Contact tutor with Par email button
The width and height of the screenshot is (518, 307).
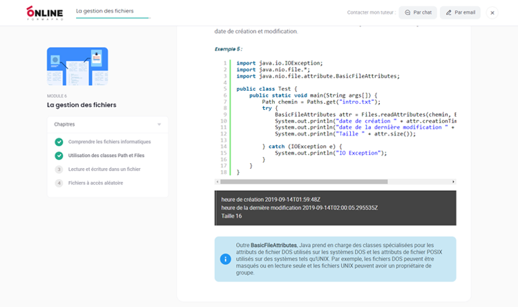tap(460, 12)
